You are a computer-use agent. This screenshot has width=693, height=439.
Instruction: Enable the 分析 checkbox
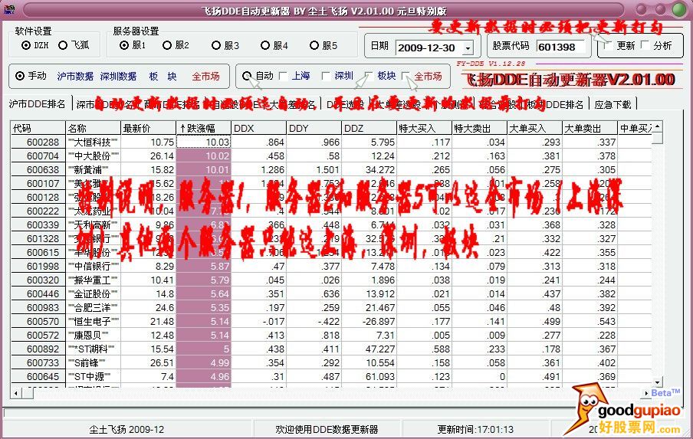click(x=645, y=45)
